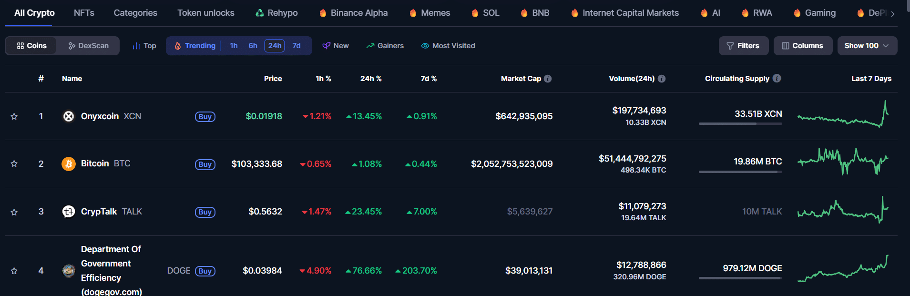Select the All Crypto tab
Viewport: 910px width, 296px height.
coord(34,13)
